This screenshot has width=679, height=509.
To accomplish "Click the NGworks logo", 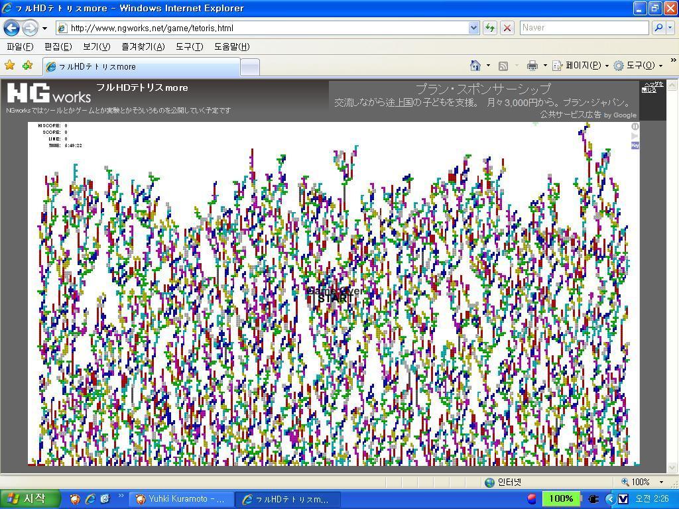I will [x=49, y=93].
